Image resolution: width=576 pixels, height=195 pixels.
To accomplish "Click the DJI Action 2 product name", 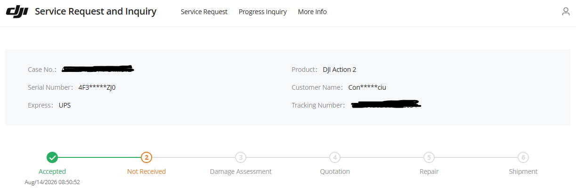I will click(340, 70).
